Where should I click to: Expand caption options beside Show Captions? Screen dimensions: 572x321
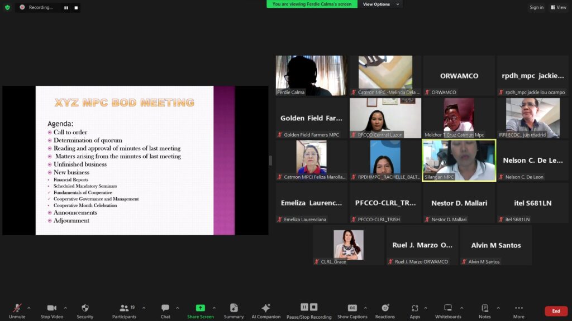(x=365, y=308)
